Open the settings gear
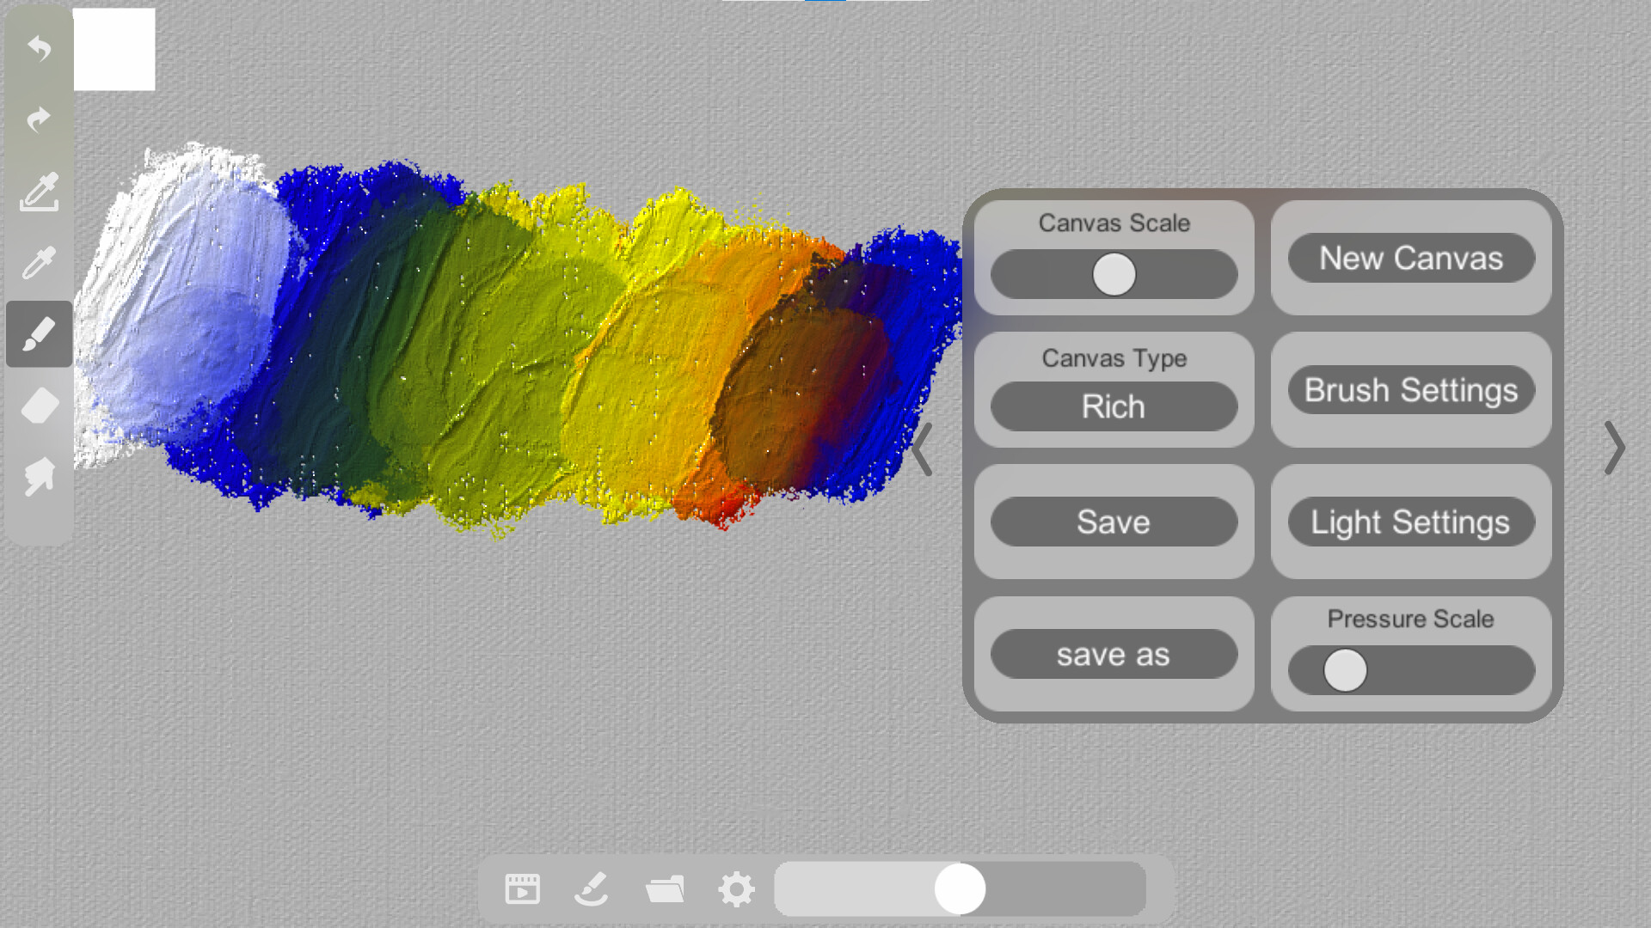 pos(737,889)
